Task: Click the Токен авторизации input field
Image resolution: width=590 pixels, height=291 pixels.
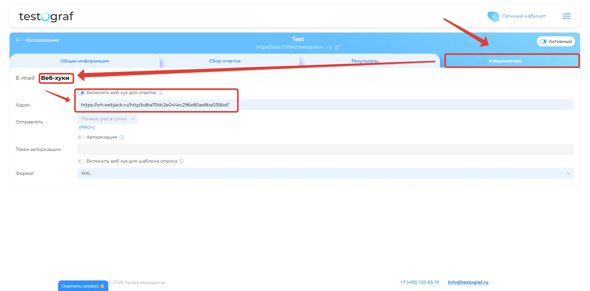Action: point(326,149)
